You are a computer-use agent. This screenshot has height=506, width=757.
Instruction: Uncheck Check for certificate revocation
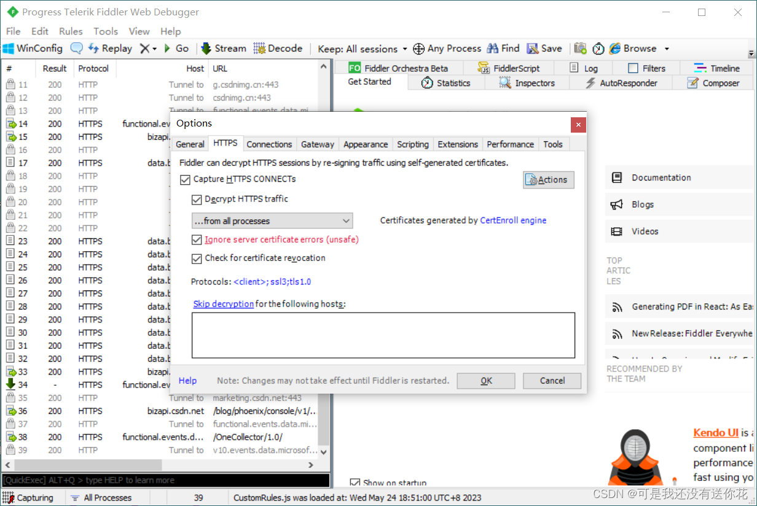click(x=197, y=259)
